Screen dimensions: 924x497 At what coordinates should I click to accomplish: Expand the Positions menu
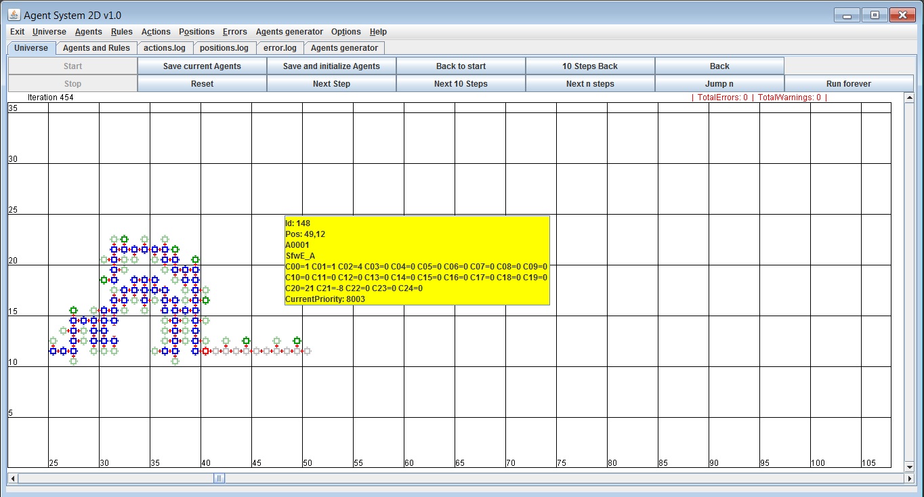[x=196, y=32]
